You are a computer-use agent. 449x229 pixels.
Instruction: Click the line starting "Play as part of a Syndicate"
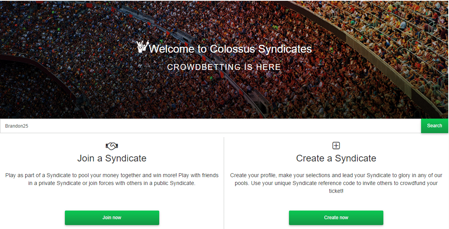click(112, 175)
